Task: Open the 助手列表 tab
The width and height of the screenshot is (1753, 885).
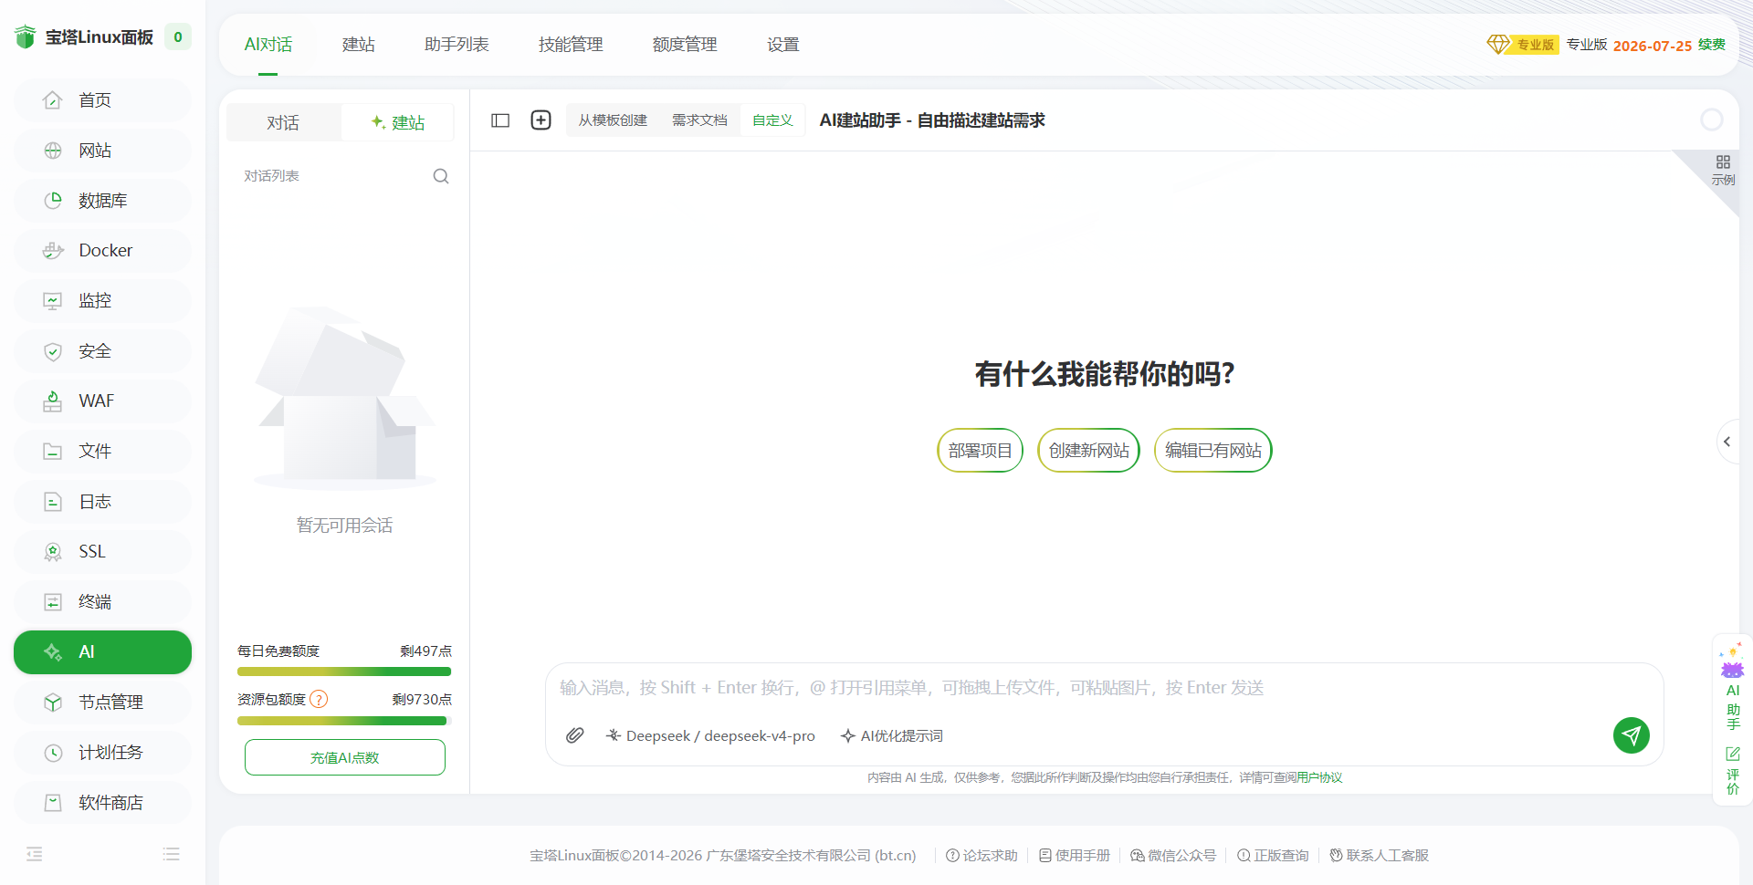Action: (457, 45)
